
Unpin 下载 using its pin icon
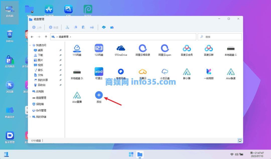coord(60,55)
